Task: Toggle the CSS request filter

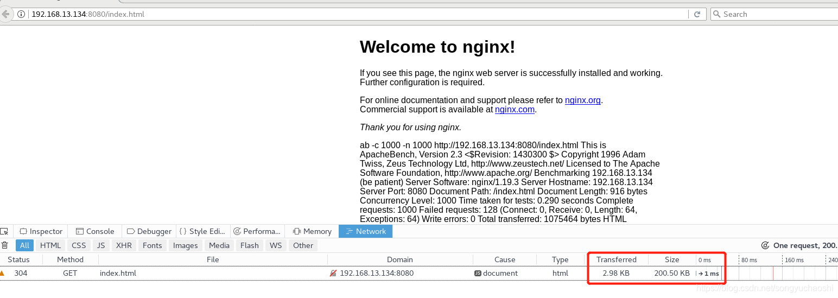Action: click(79, 245)
